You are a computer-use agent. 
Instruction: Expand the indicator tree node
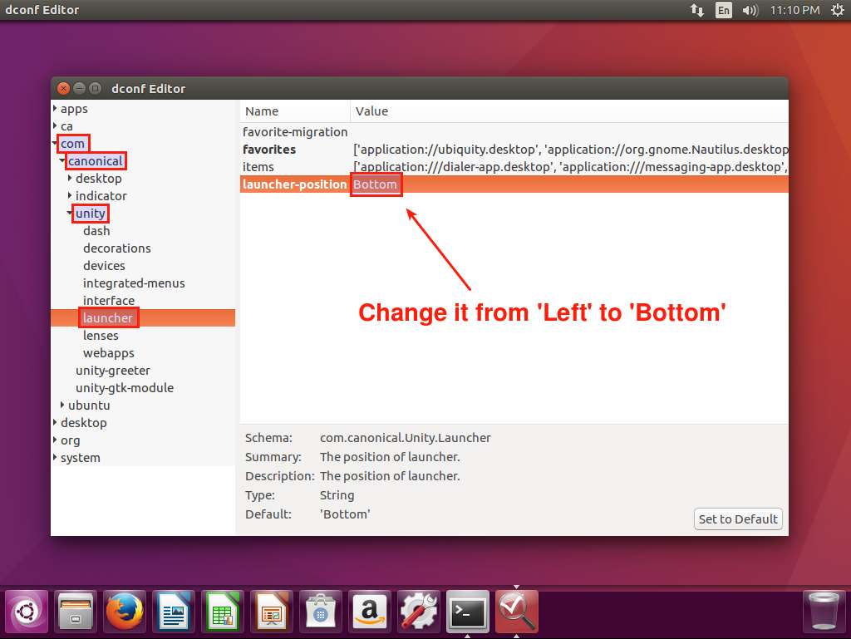70,195
